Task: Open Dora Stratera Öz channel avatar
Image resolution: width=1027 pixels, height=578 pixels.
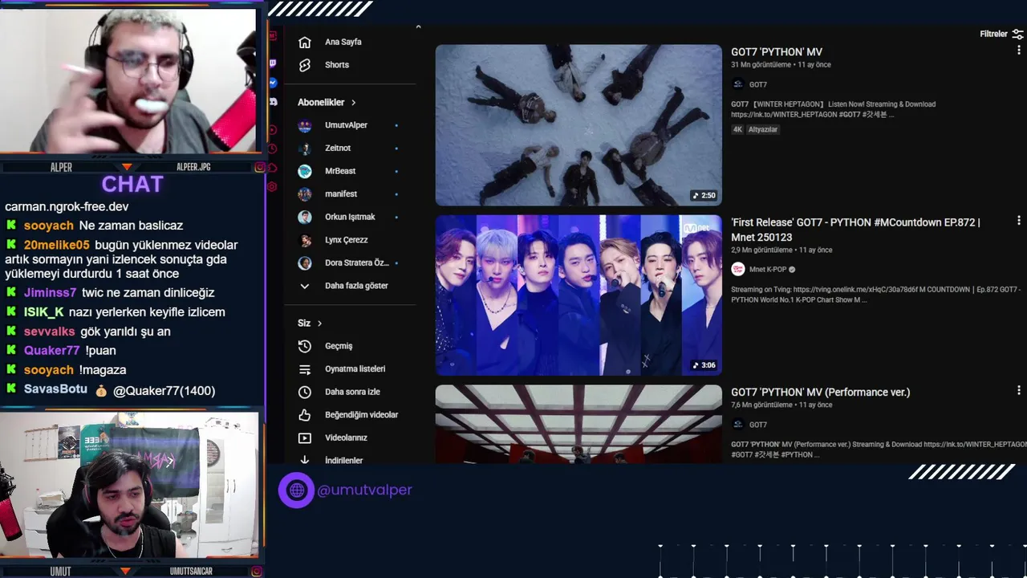Action: pos(304,263)
